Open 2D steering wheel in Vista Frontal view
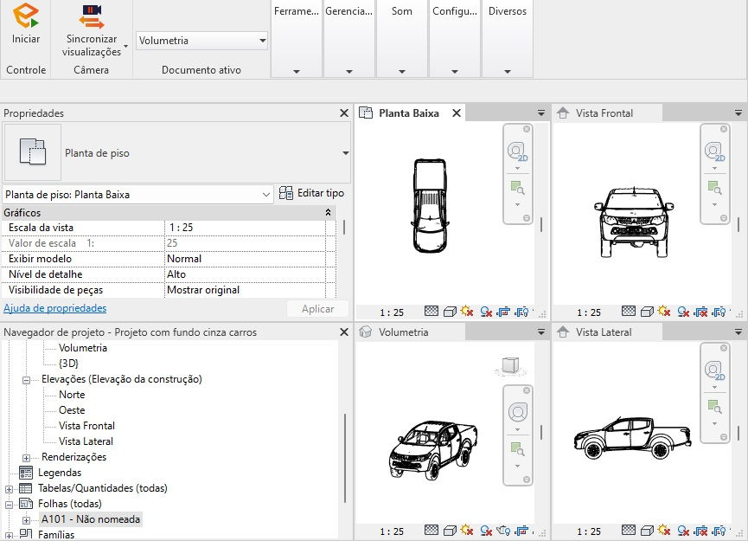Screen dimensions: 748x541 714,151
